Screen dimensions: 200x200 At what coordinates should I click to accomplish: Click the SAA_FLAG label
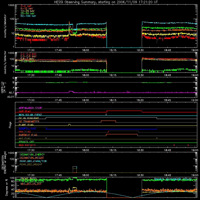point(24,131)
